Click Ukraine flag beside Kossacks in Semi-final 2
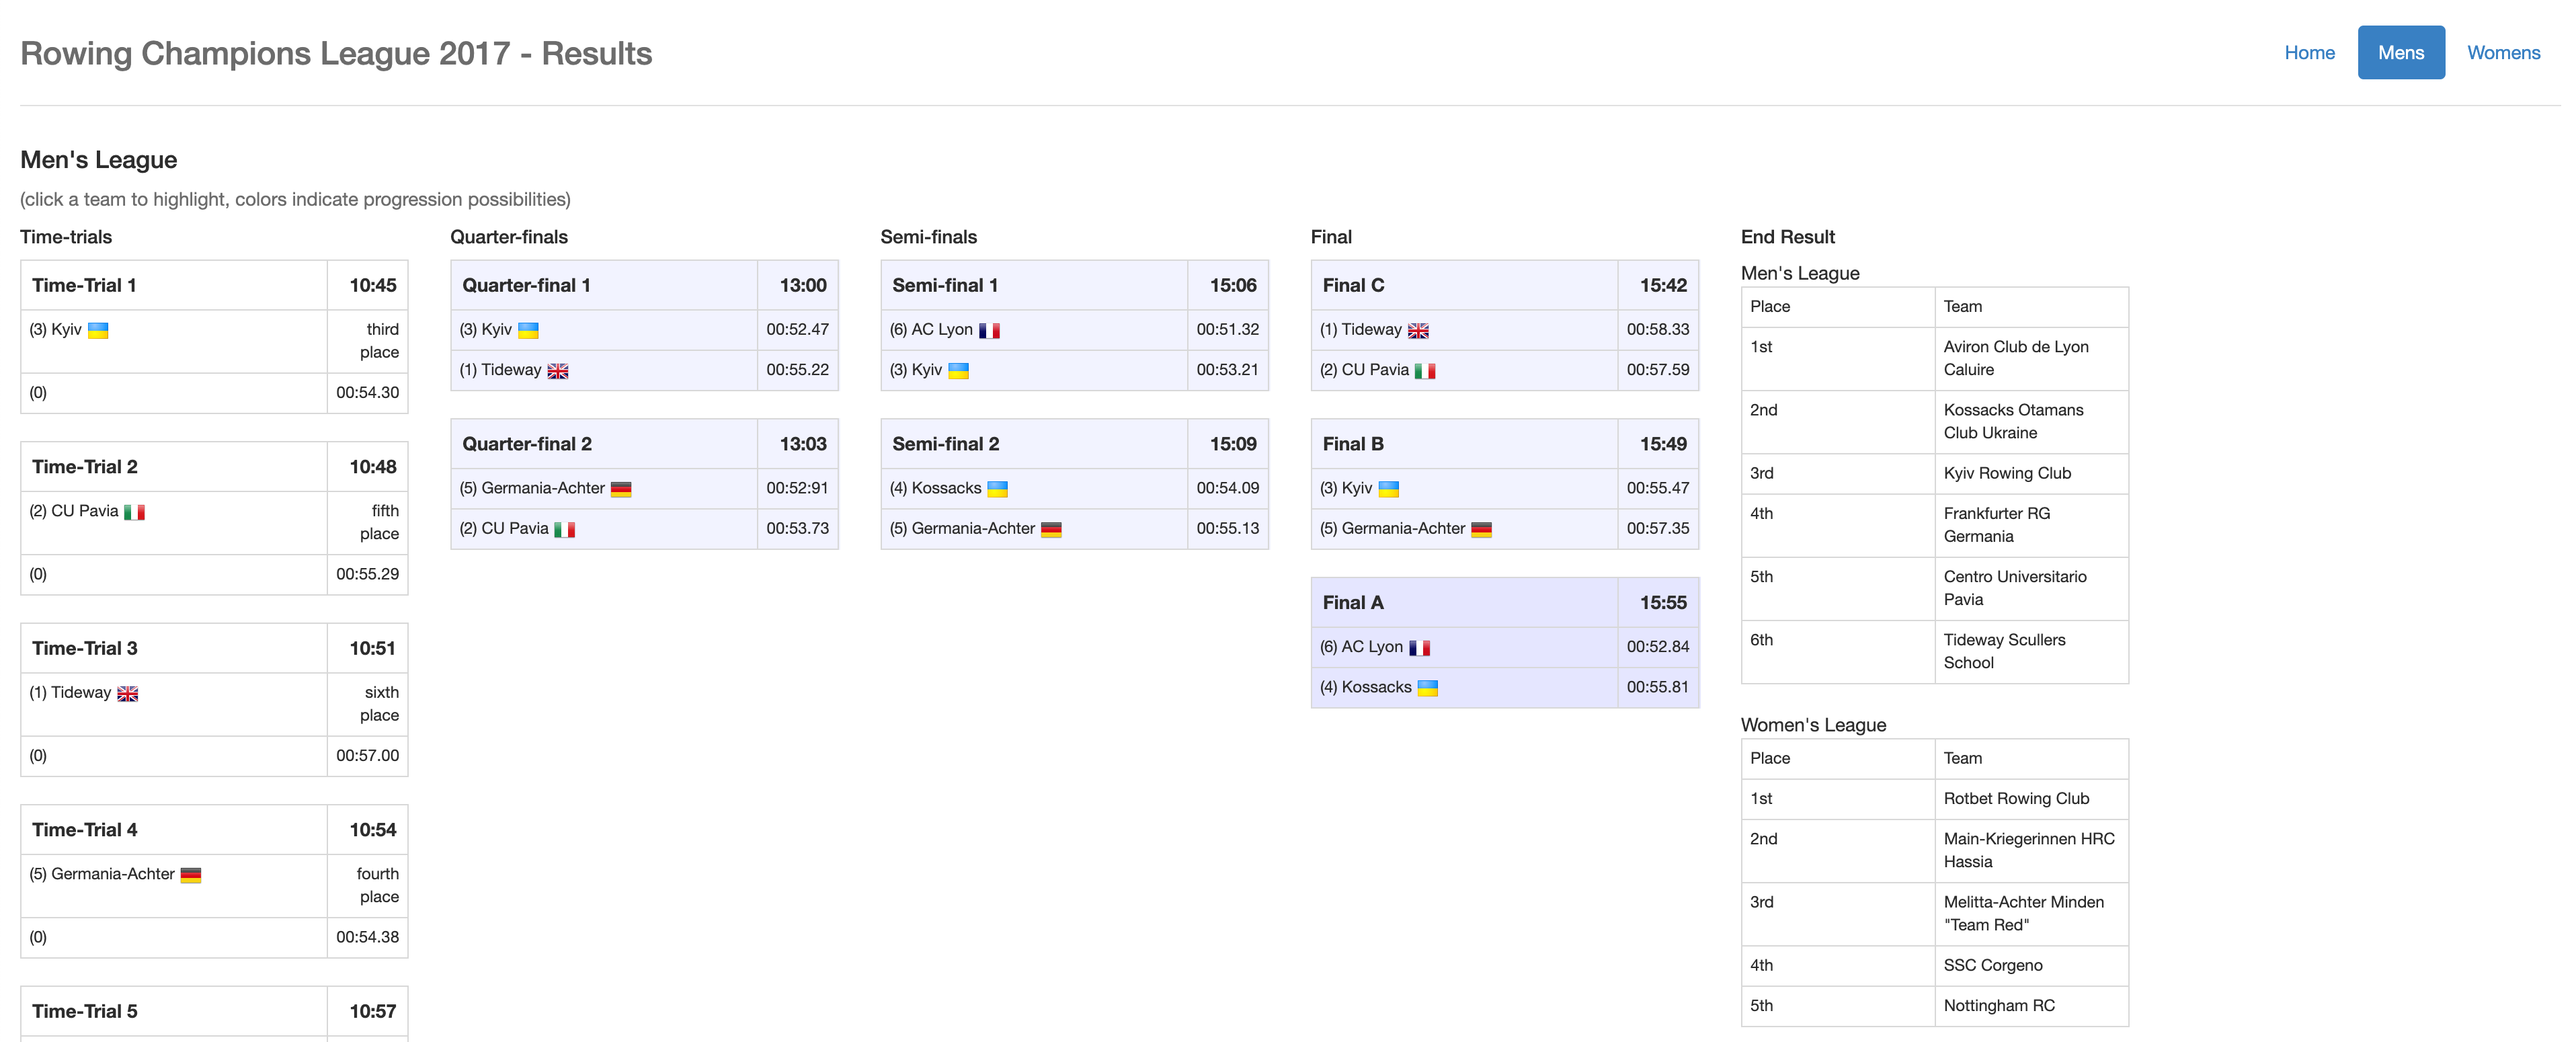This screenshot has height=1042, width=2576. click(998, 489)
